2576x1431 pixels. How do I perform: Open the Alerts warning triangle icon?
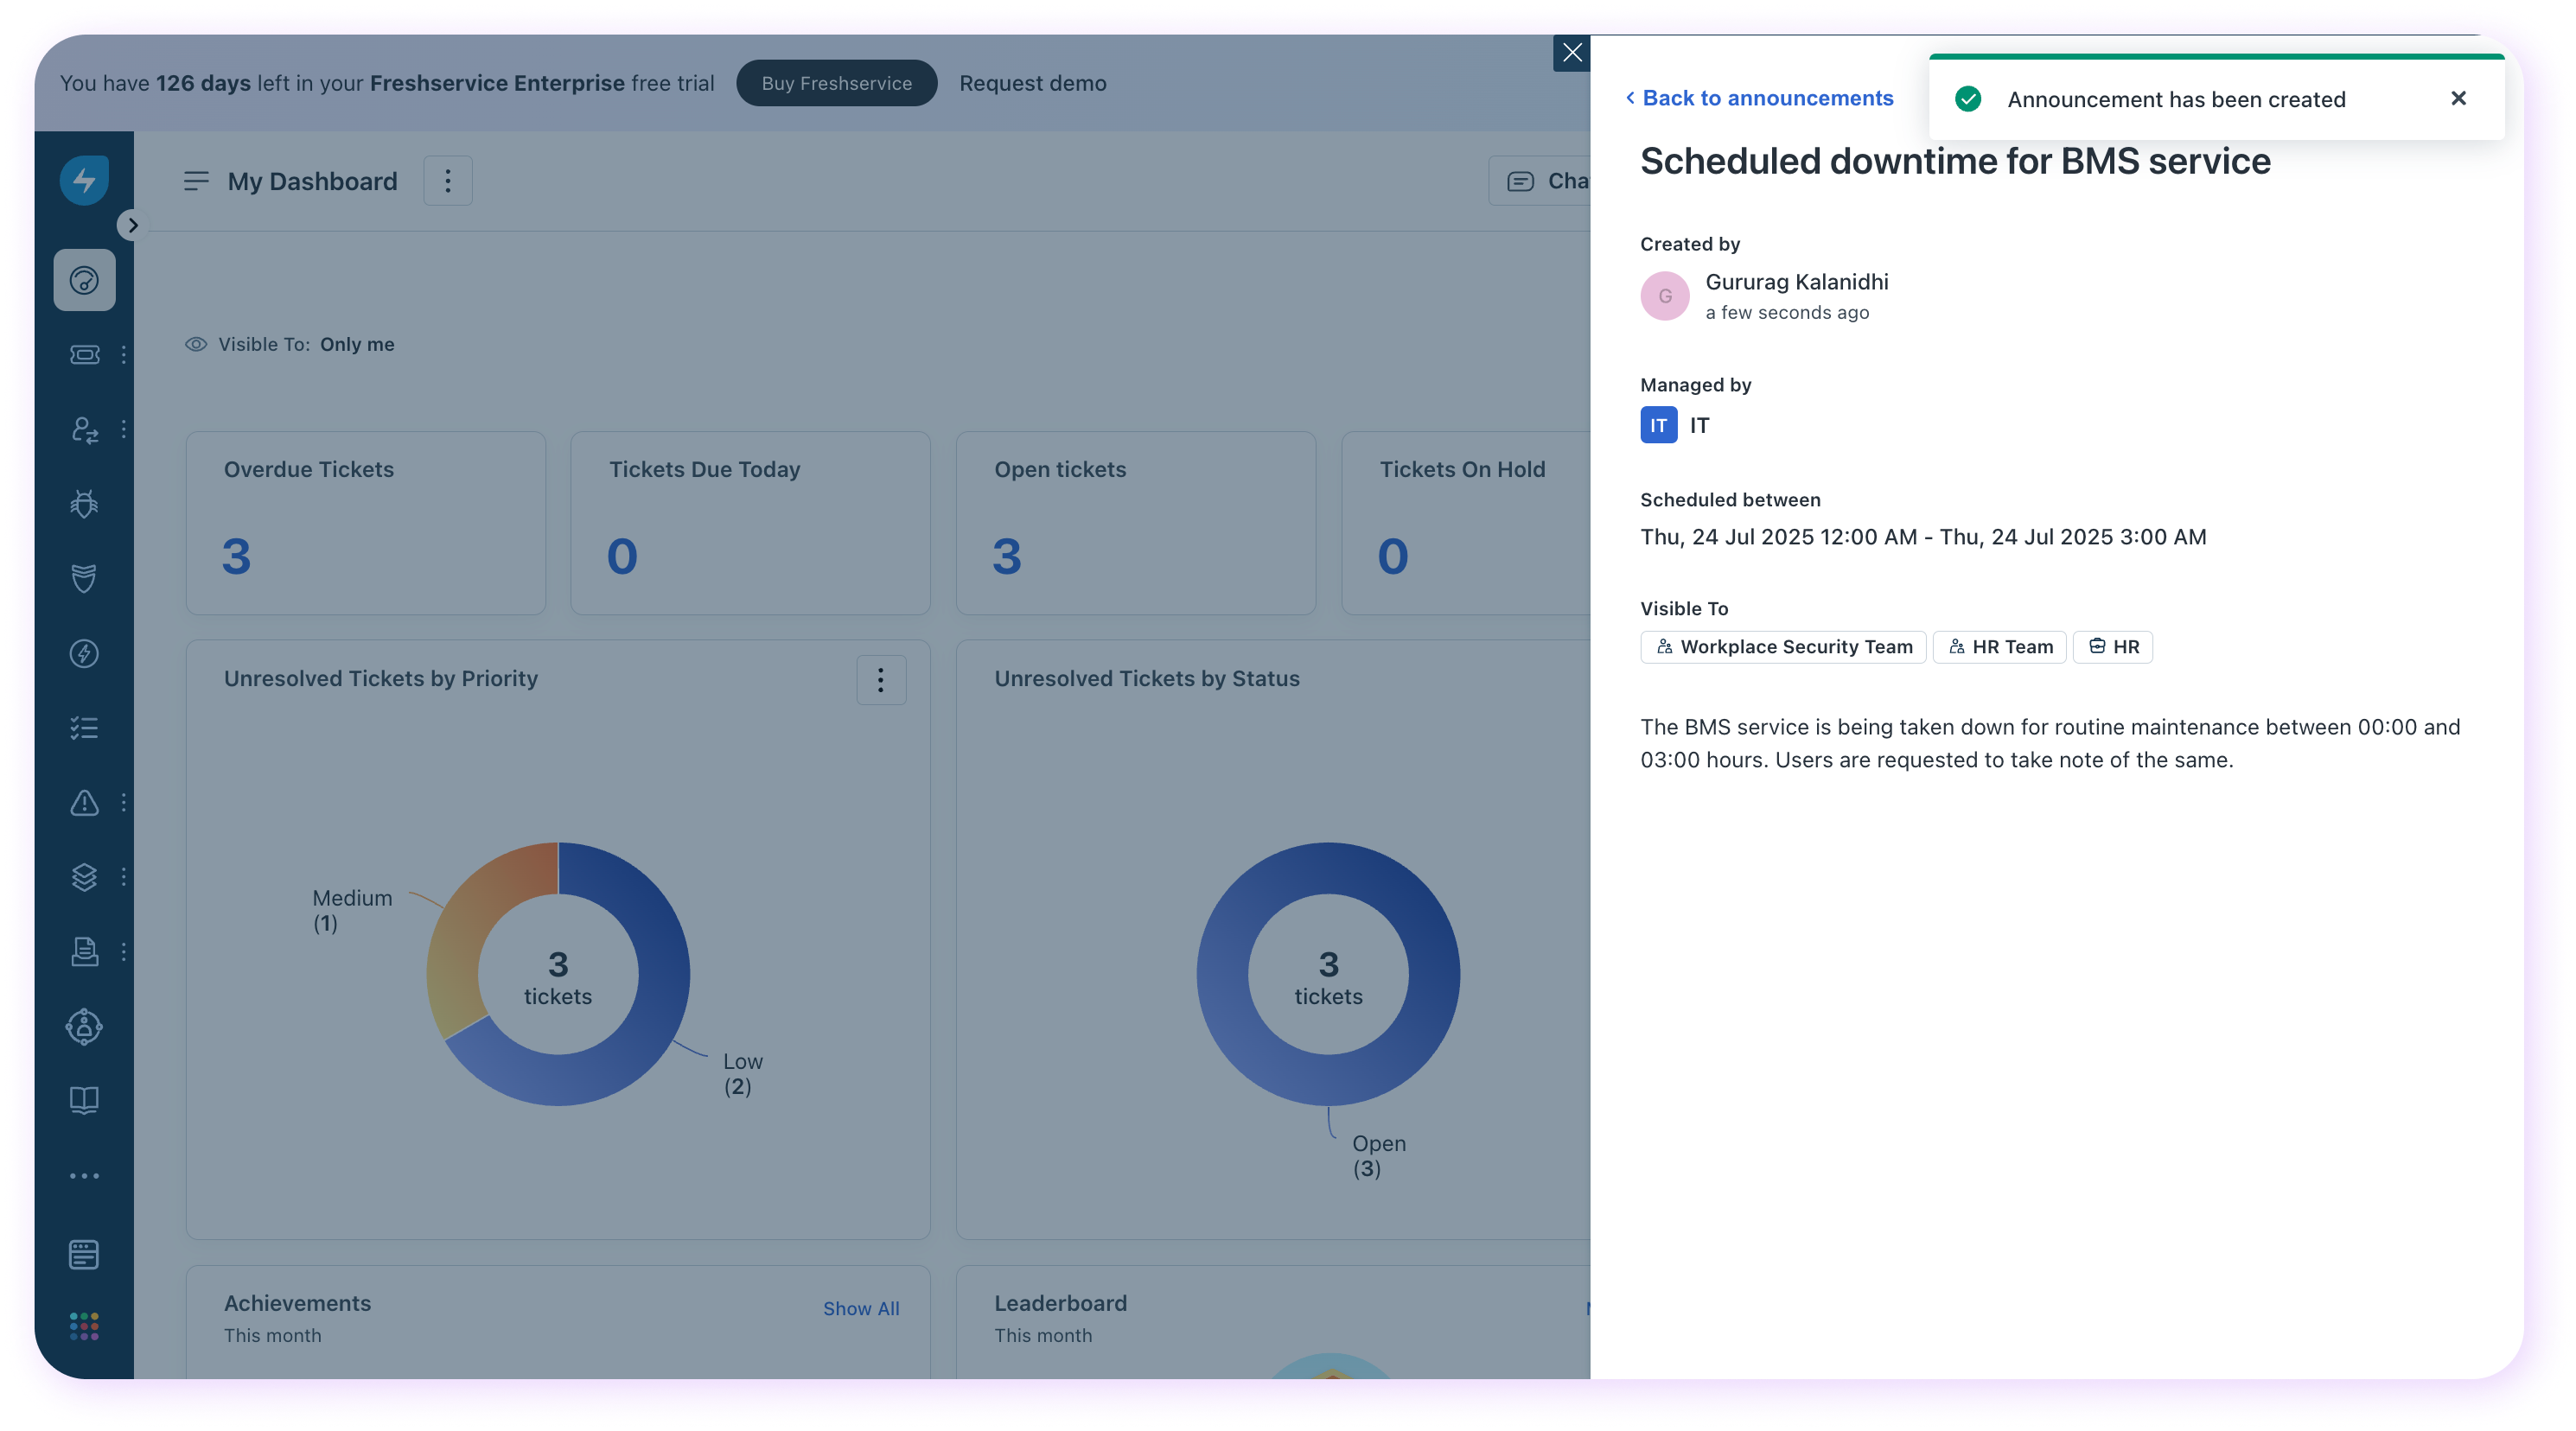point(84,803)
